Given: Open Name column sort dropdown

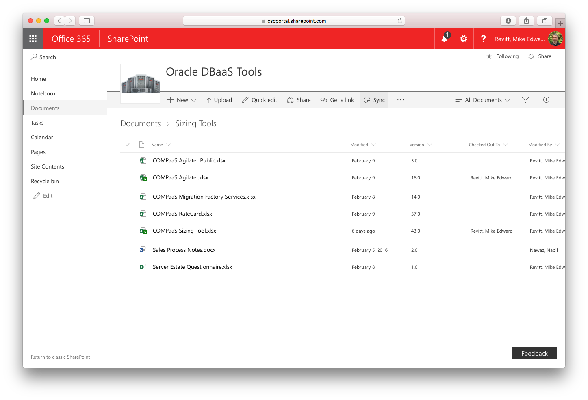Looking at the screenshot, I should (x=168, y=145).
